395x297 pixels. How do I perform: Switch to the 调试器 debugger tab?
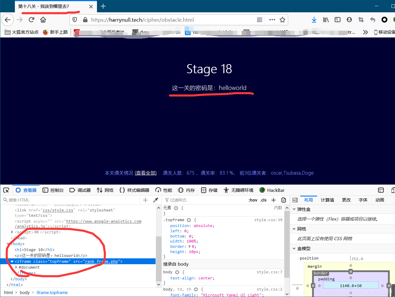coord(80,190)
